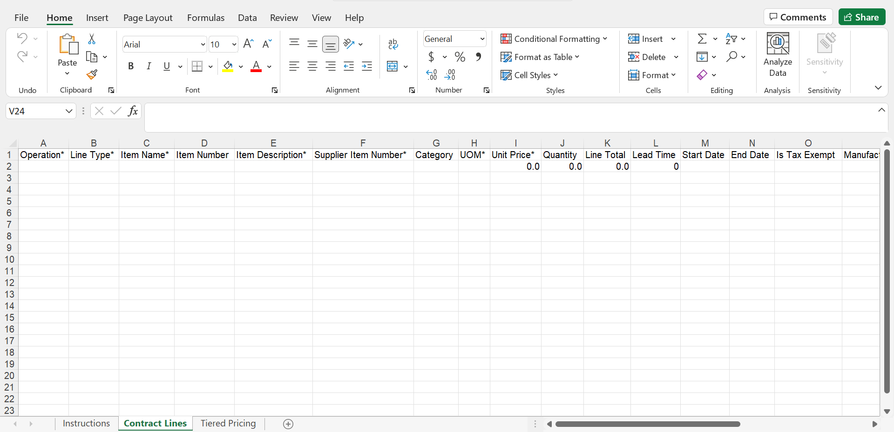Image resolution: width=894 pixels, height=432 pixels.
Task: Open the Conditional Formatting dropdown
Action: 554,39
